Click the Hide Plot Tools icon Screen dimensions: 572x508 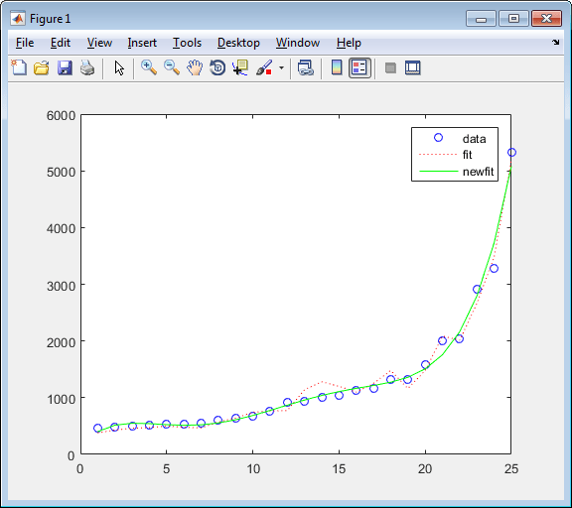pos(390,67)
